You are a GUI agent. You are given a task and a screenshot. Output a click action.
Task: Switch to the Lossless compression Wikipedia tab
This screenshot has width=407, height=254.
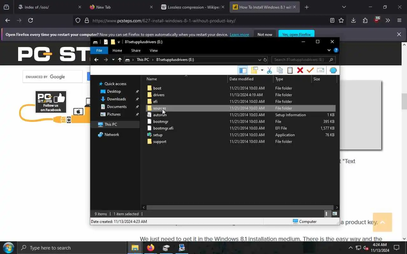click(193, 7)
